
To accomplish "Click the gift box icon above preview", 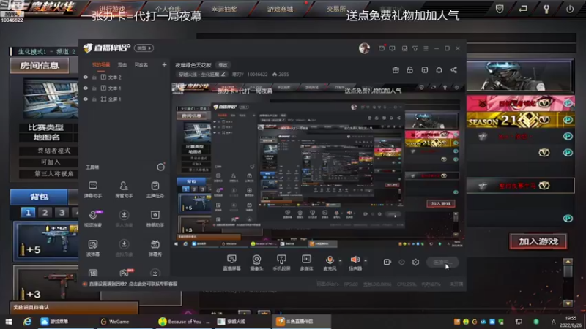I will (x=396, y=69).
